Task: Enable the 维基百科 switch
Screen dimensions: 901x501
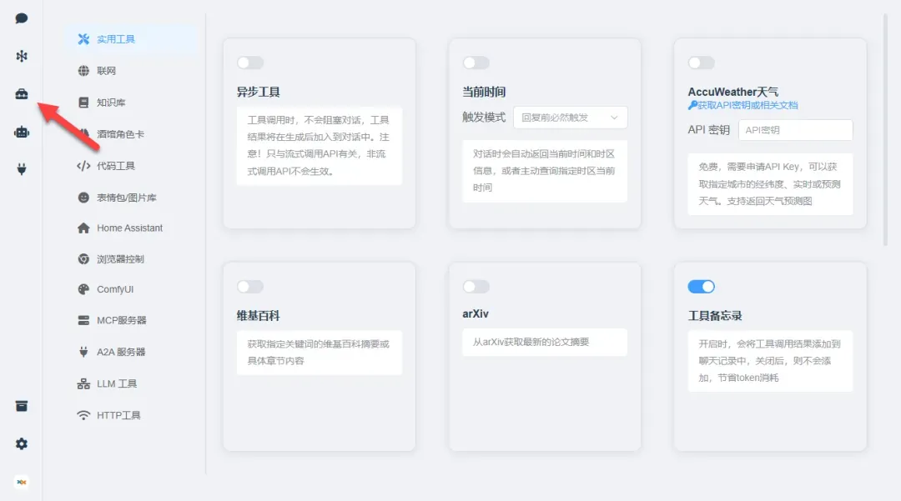Action: click(250, 287)
